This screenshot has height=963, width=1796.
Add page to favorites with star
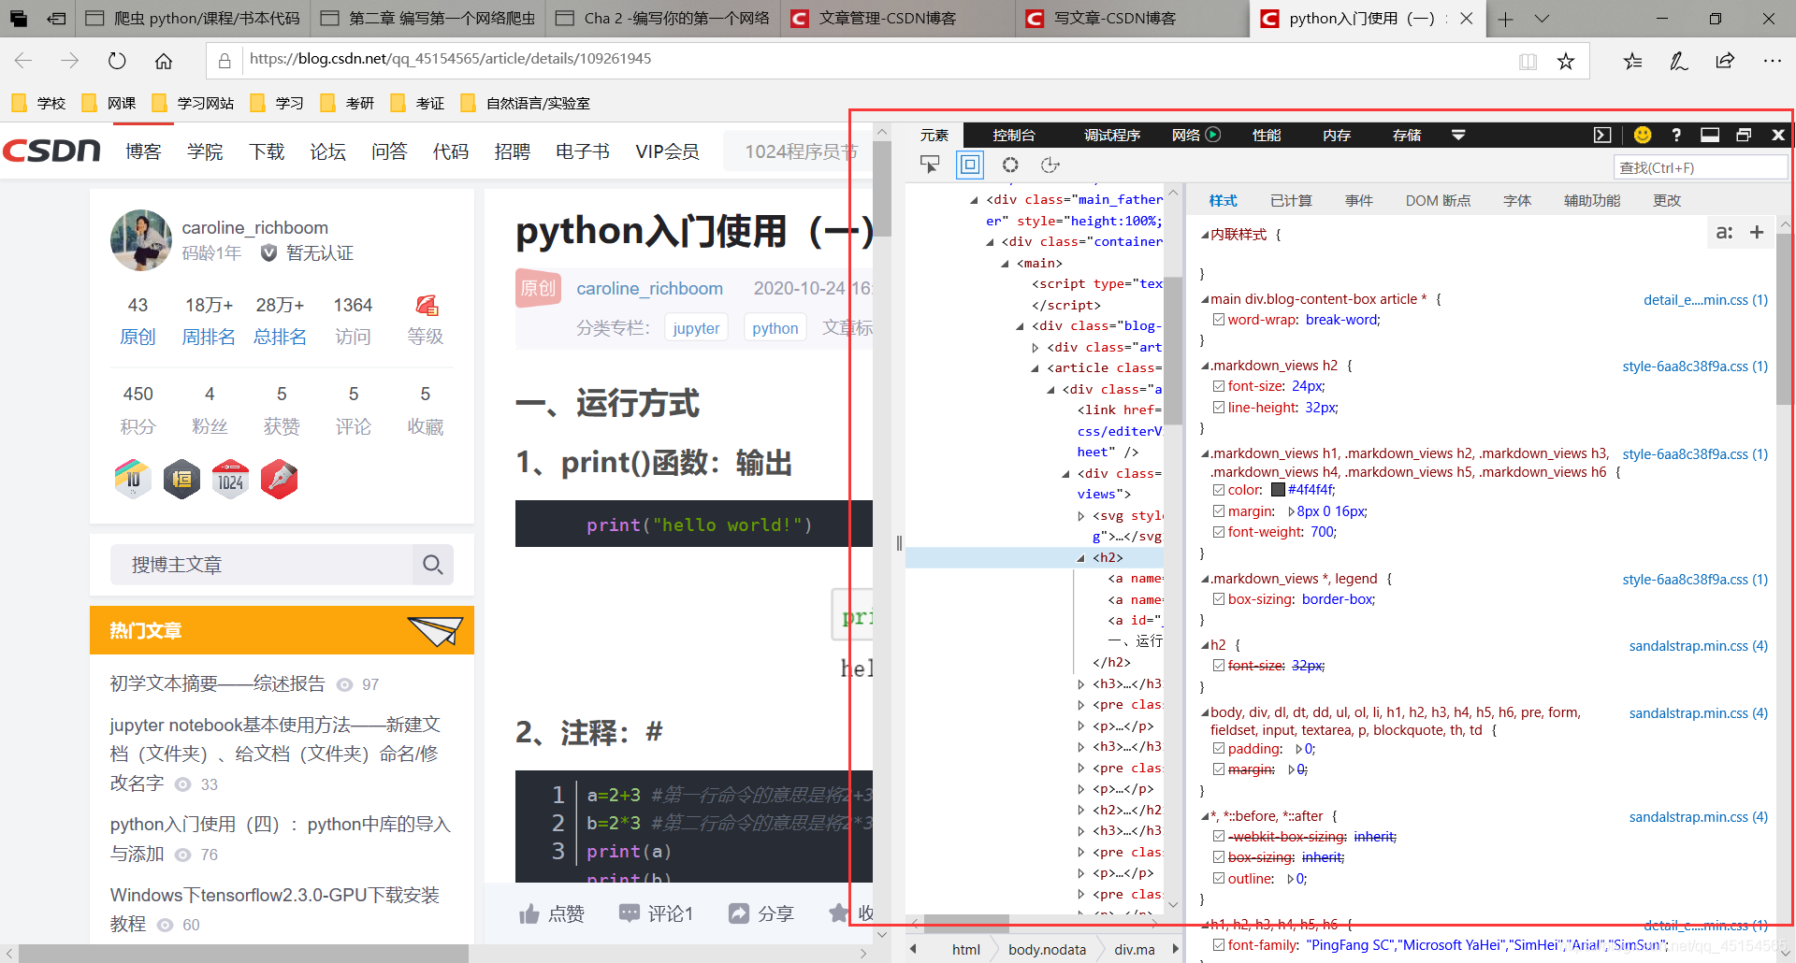1566,62
